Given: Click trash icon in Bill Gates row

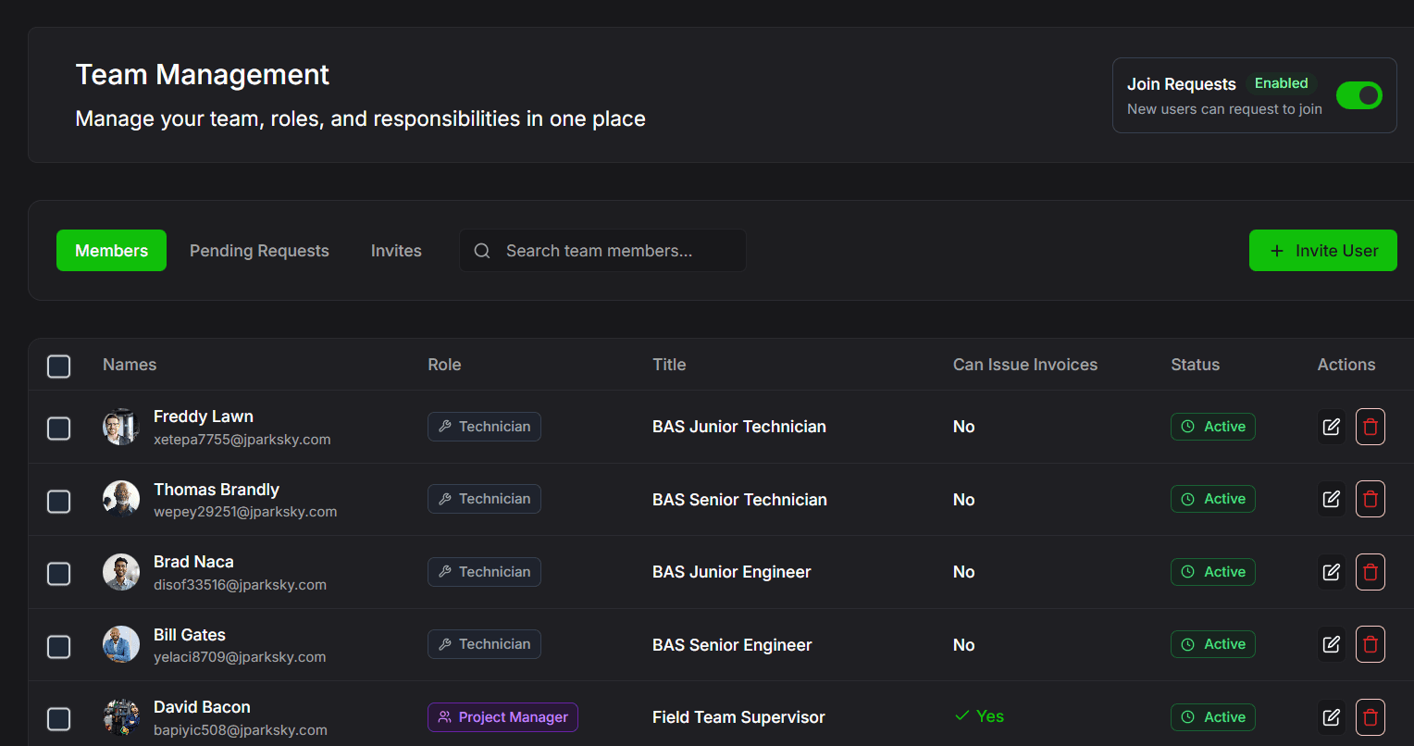Looking at the screenshot, I should pos(1371,645).
